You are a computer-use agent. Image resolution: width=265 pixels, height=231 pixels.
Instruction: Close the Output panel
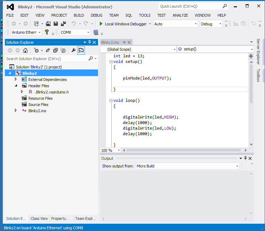tap(250, 158)
